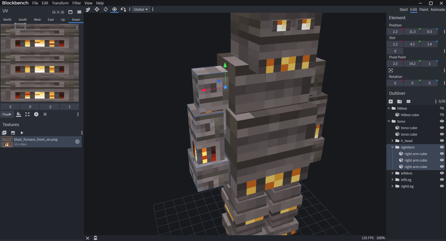Hide the rightLeg group
This screenshot has height=241, width=446.
[442, 186]
